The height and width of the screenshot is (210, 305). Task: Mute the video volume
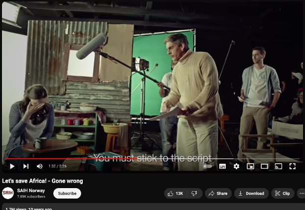click(40, 166)
